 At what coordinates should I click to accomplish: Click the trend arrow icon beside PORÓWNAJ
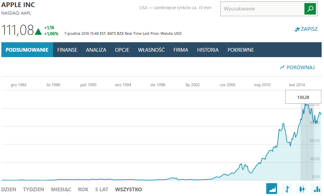point(282,67)
